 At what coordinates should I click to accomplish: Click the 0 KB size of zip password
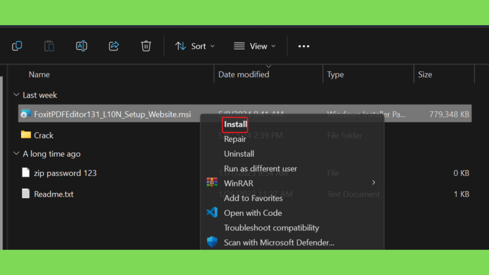coord(461,173)
